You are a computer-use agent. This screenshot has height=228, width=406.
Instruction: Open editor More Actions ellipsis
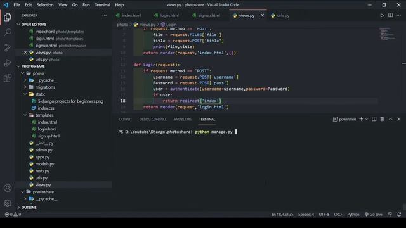pyautogui.click(x=399, y=15)
